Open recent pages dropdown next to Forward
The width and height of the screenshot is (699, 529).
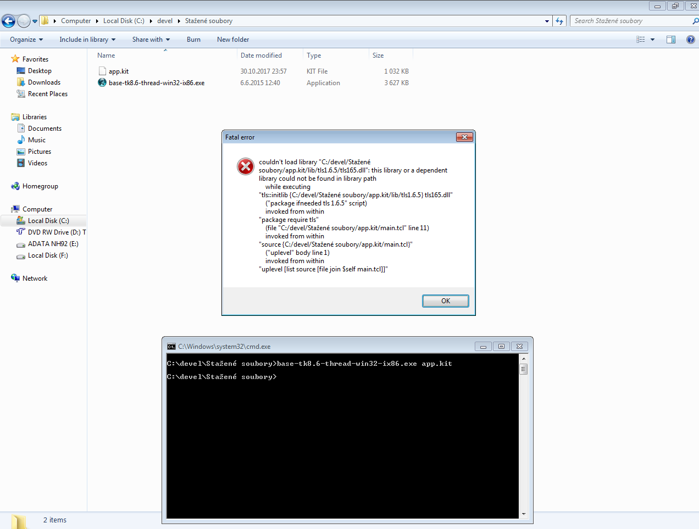click(x=35, y=21)
